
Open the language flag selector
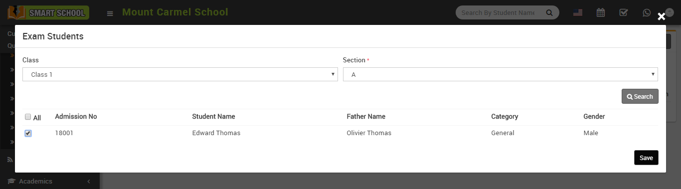coord(578,13)
